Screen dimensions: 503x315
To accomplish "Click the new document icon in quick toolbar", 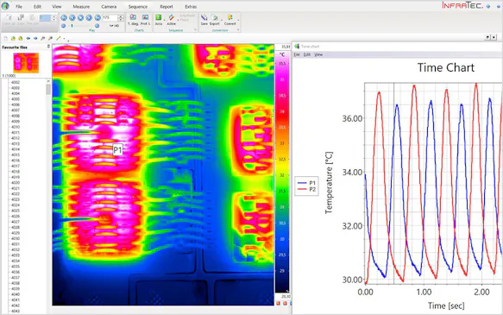I will [x=5, y=38].
